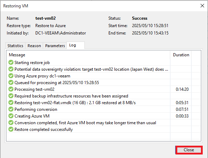Click check icon beside Creating Azure VM
208x158 pixels.
point(11,116)
